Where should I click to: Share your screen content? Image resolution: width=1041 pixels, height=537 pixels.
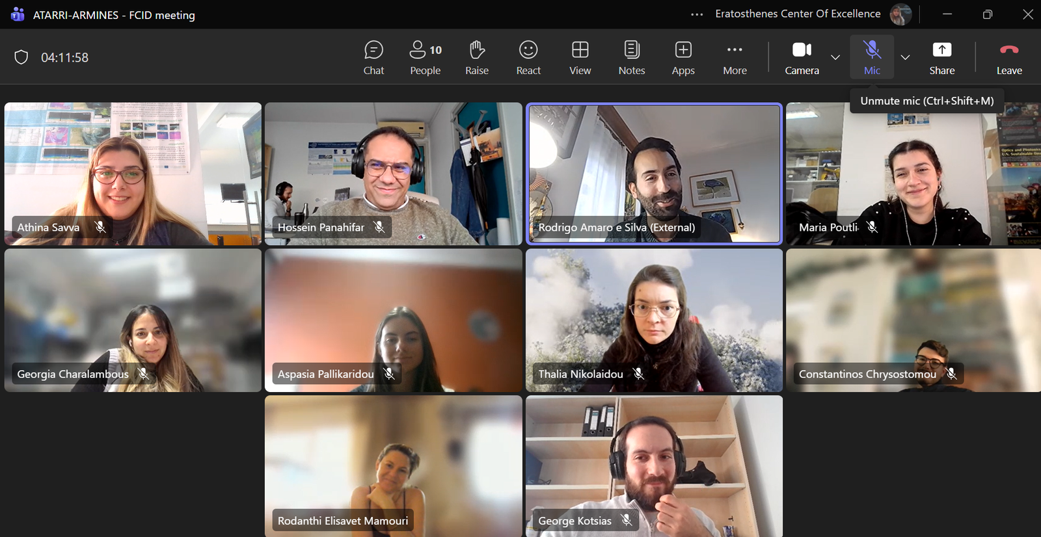click(941, 57)
